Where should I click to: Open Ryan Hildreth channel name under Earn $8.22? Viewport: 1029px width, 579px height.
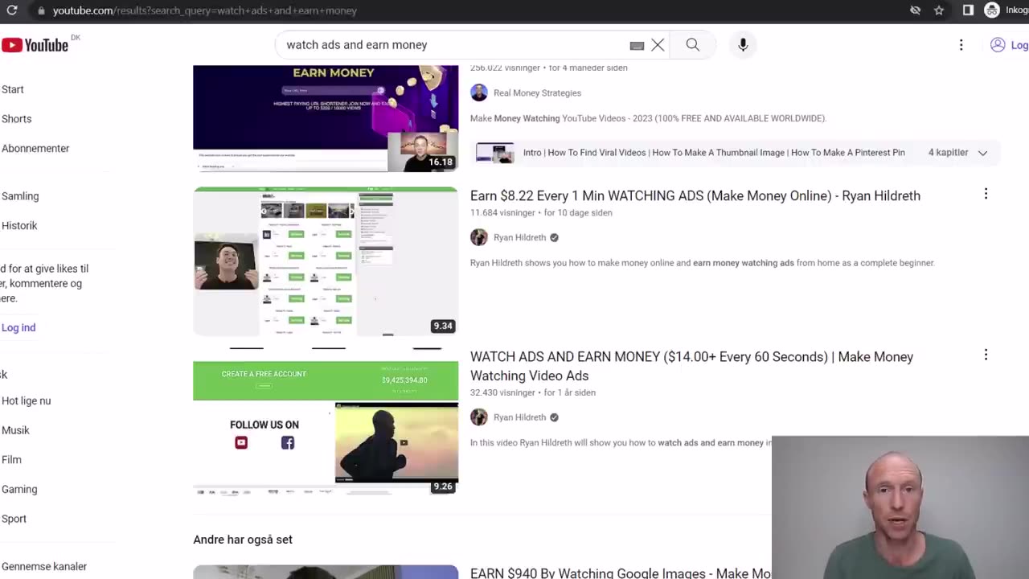point(519,237)
